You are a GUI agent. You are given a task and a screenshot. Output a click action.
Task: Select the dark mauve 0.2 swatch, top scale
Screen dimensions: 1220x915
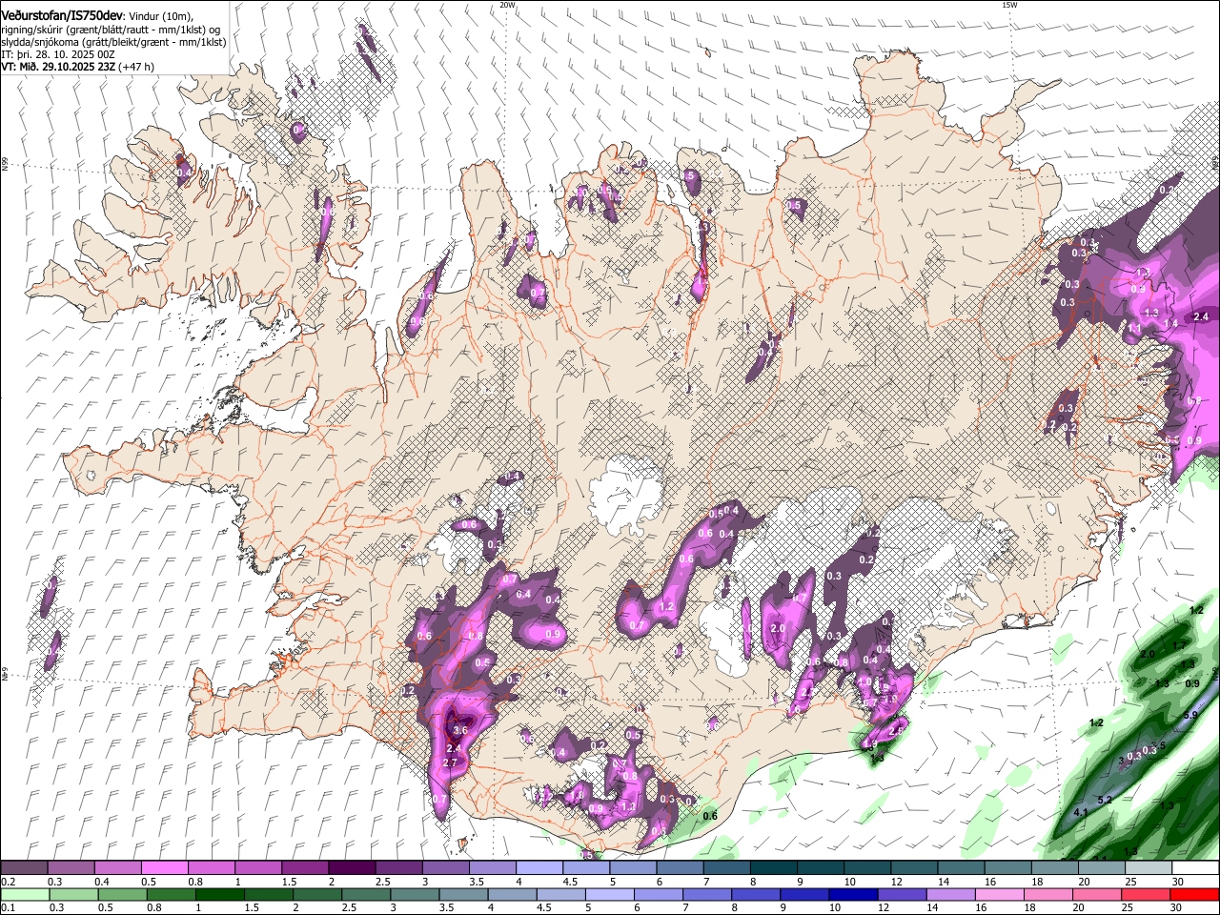point(24,867)
